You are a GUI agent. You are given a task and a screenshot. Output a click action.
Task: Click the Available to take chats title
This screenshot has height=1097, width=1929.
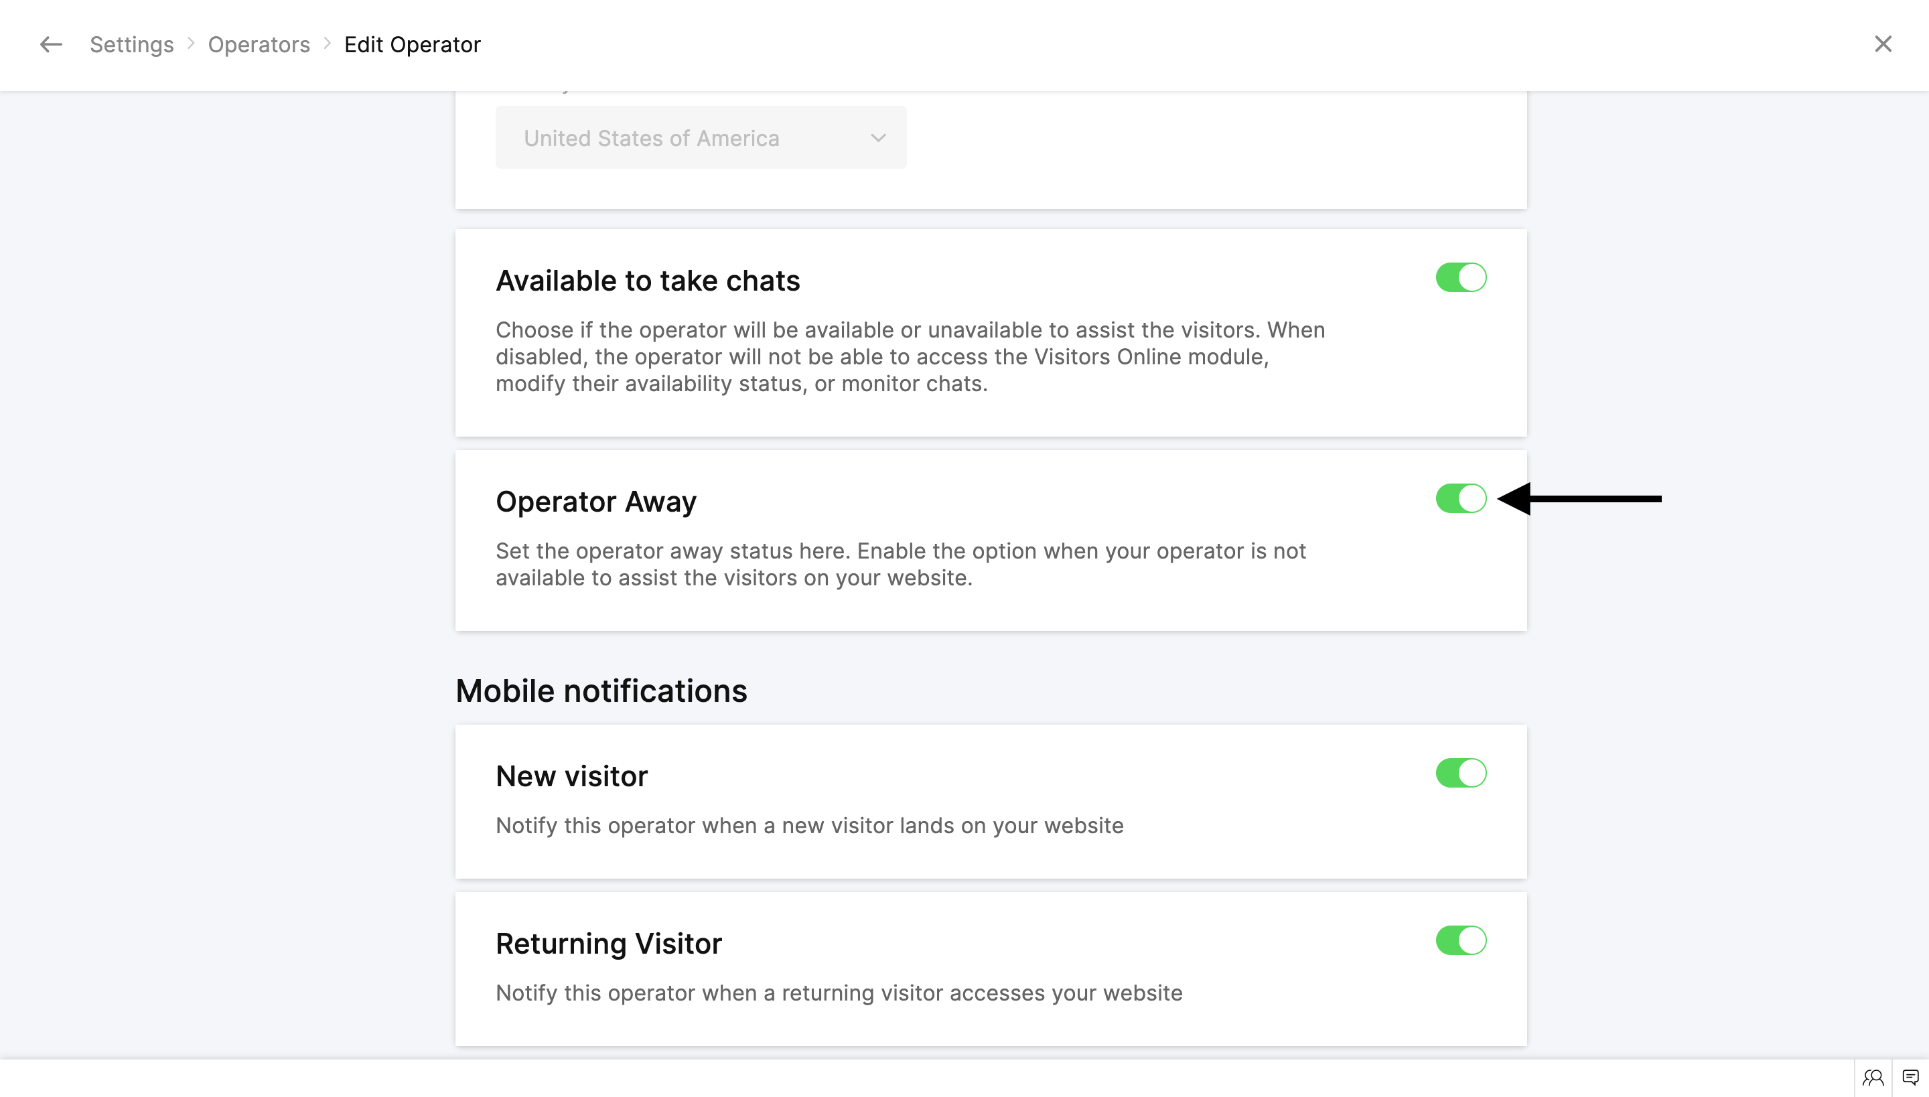point(647,280)
